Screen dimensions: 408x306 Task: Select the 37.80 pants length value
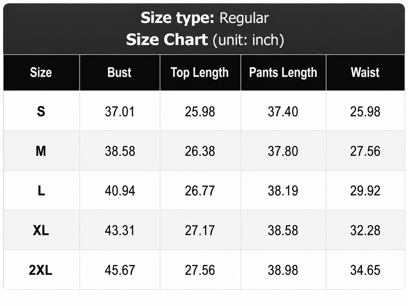click(x=283, y=151)
